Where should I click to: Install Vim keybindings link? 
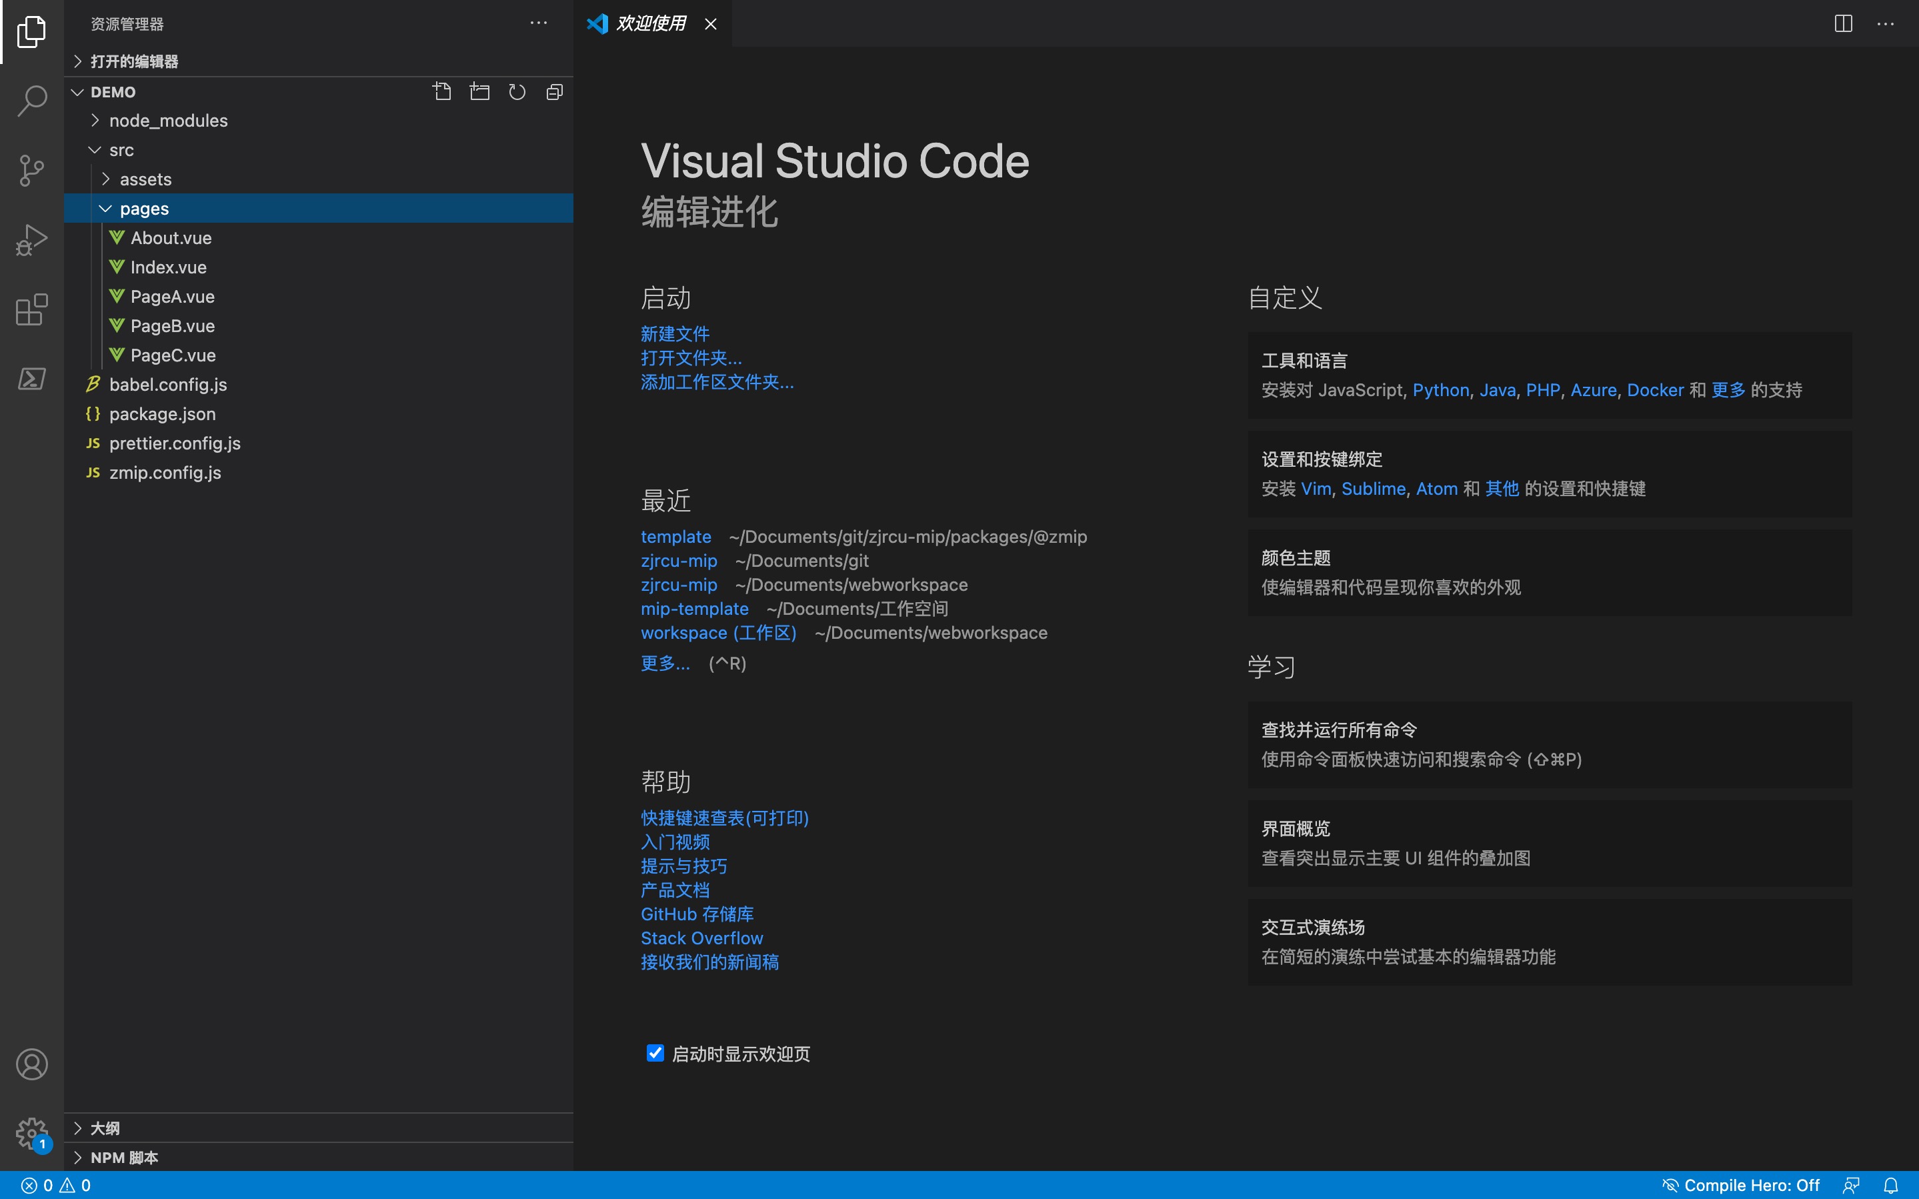1316,489
